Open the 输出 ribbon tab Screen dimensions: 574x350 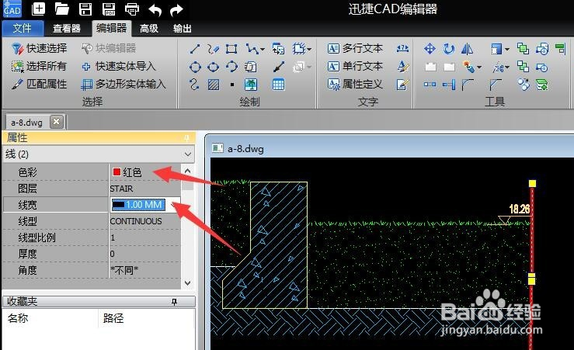tap(183, 29)
